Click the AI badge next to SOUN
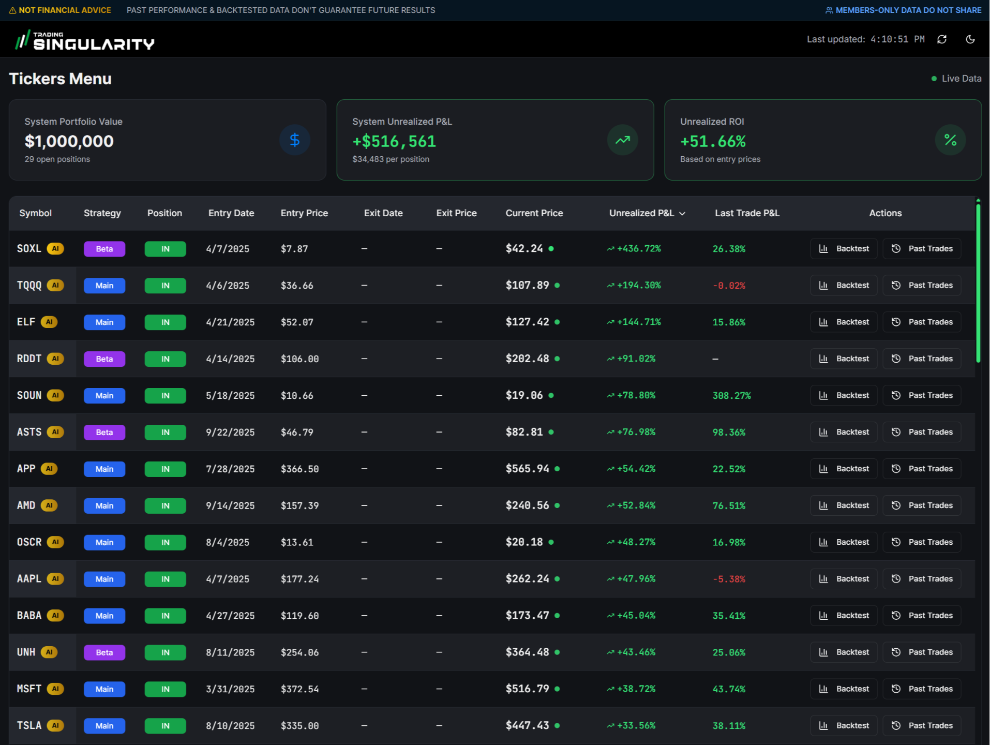990x745 pixels. pyautogui.click(x=55, y=395)
